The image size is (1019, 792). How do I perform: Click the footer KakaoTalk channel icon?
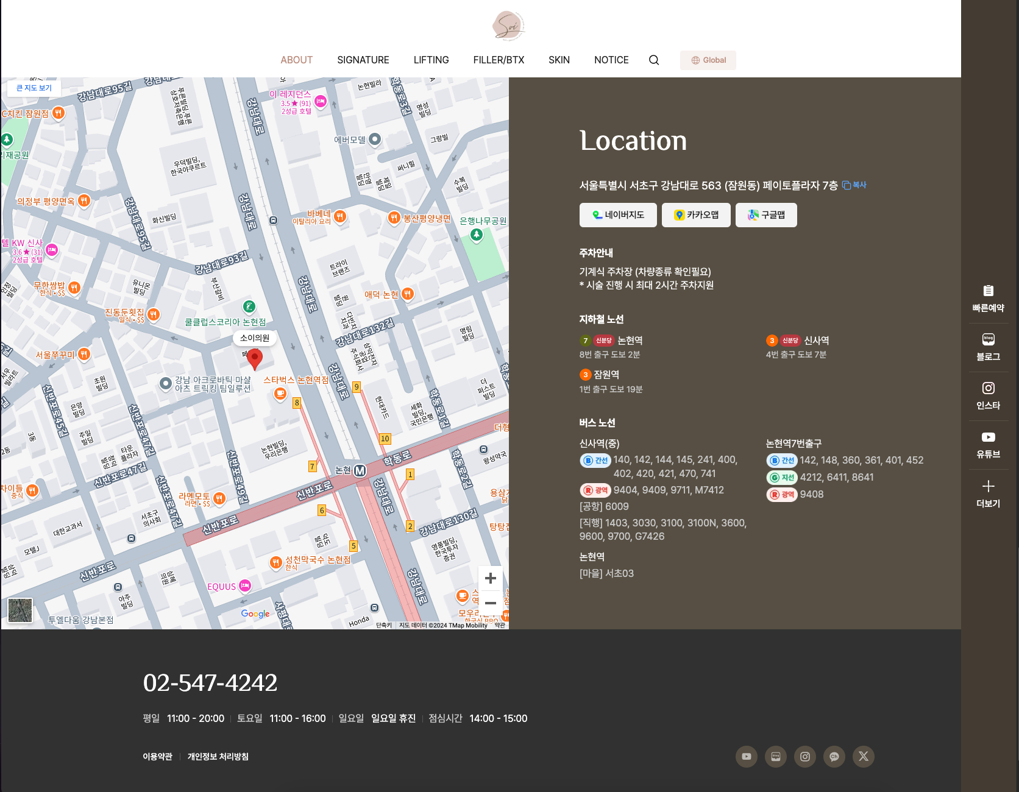point(834,757)
